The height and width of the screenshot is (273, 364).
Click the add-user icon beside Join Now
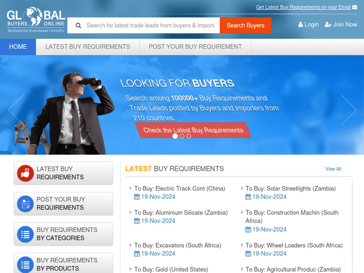[x=328, y=25]
